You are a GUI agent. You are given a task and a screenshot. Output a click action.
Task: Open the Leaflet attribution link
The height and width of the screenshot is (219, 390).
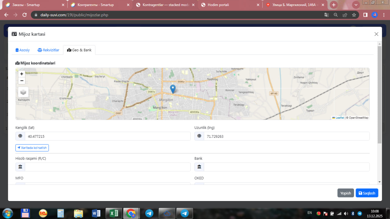coord(339,118)
